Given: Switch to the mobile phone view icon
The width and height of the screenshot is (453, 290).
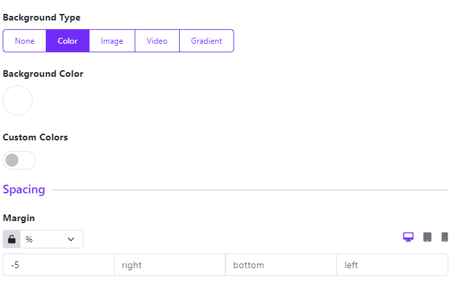Looking at the screenshot, I should pyautogui.click(x=444, y=237).
